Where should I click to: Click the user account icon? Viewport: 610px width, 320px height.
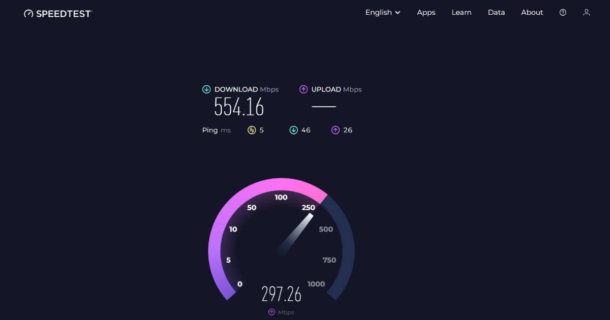(586, 12)
